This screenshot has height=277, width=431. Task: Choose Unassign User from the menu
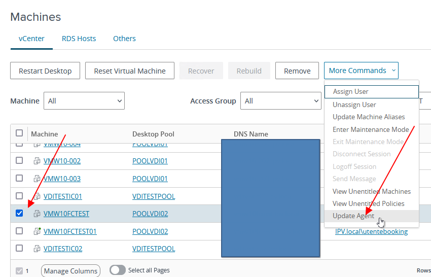(x=372, y=105)
